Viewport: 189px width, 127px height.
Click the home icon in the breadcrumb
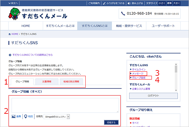(10, 33)
